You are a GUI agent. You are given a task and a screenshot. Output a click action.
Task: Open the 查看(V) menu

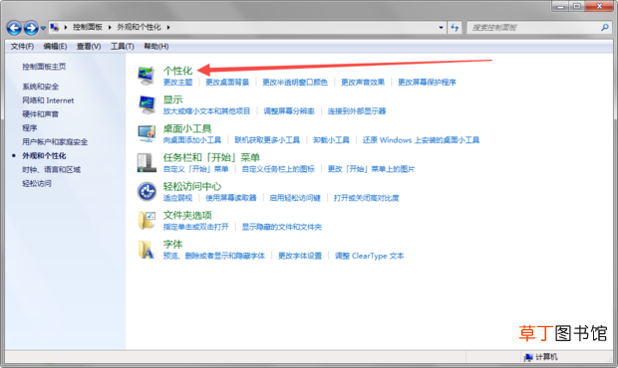[89, 47]
